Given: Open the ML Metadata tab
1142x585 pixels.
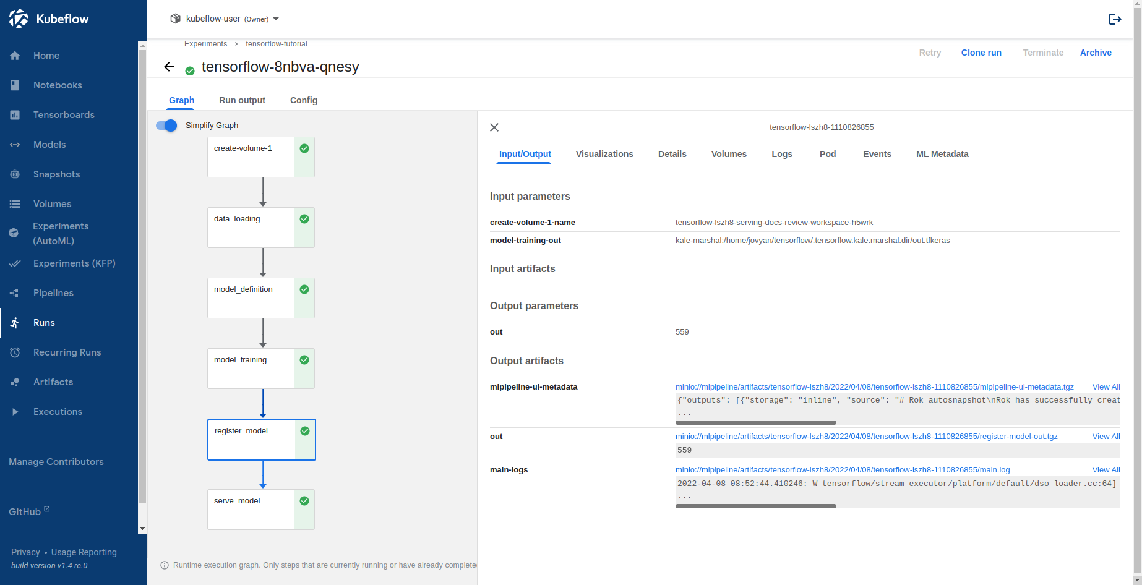Looking at the screenshot, I should coord(942,154).
